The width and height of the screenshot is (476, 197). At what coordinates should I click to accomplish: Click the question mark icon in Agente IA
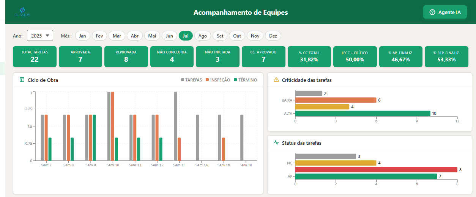[x=432, y=12]
